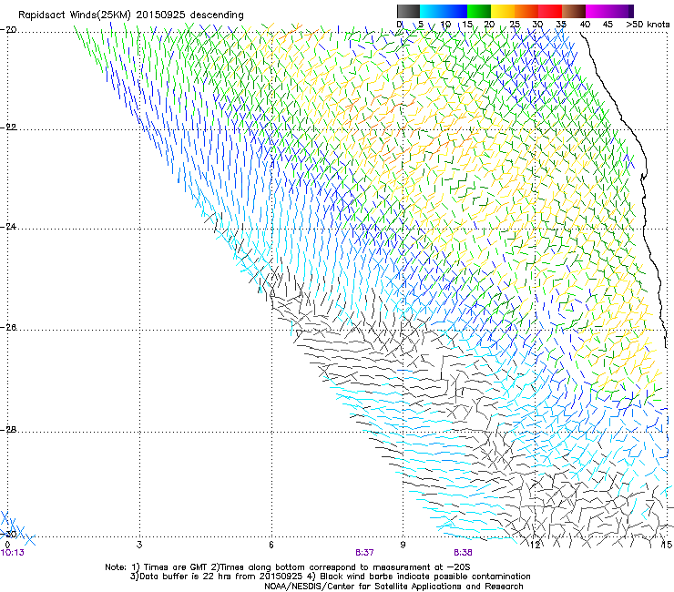Click the gray 0-5 knots color swatch
This screenshot has width=674, height=592.
point(408,11)
